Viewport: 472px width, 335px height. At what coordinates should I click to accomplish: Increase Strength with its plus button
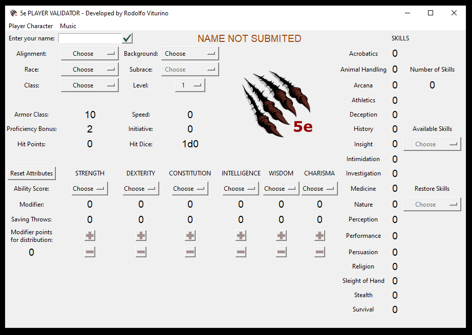tap(90, 235)
